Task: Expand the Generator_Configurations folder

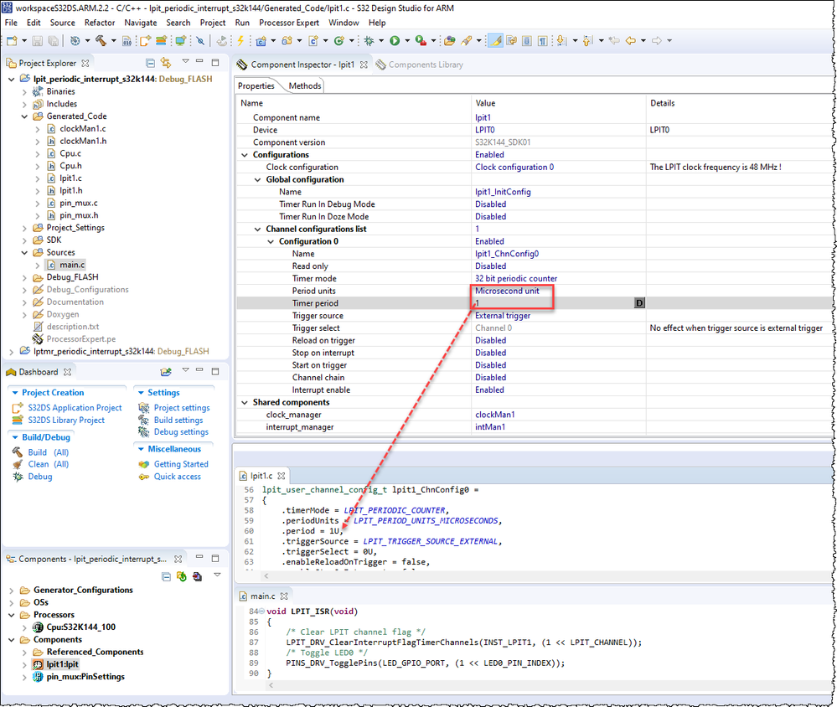Action: (x=12, y=590)
